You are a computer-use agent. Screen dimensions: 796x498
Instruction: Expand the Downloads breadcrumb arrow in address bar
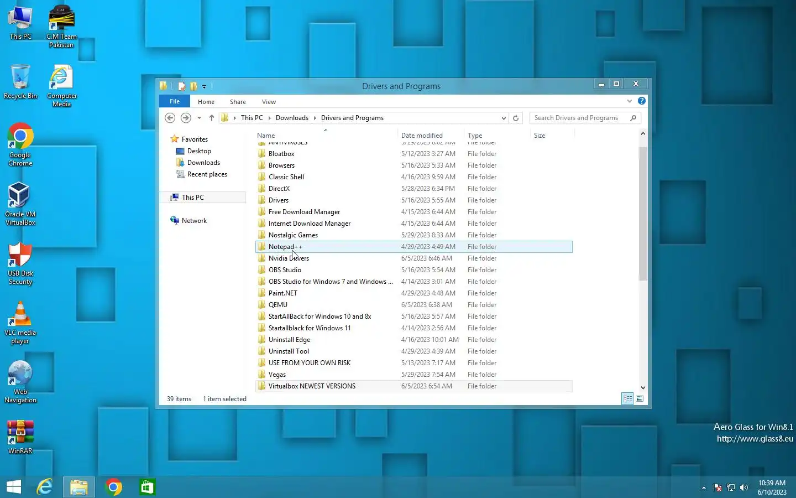315,118
